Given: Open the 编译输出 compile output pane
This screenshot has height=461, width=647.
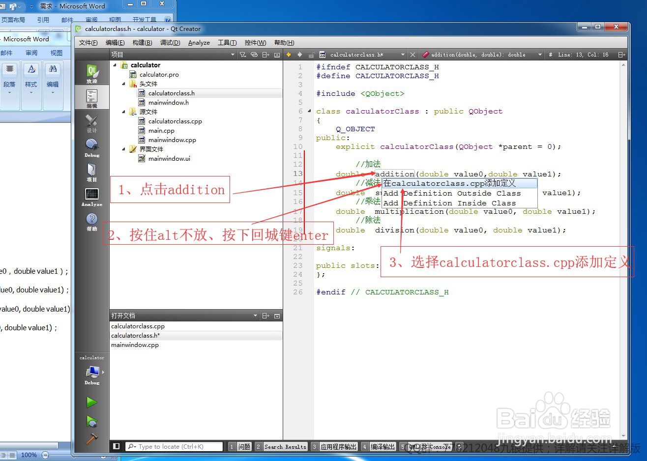Looking at the screenshot, I should point(379,446).
